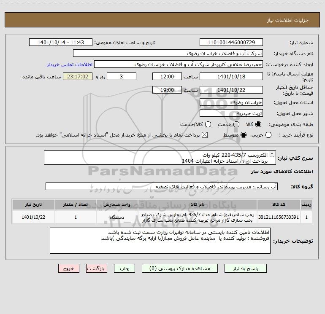Click the دستگاه unit cell
The image size is (325, 314).
(x=117, y=217)
